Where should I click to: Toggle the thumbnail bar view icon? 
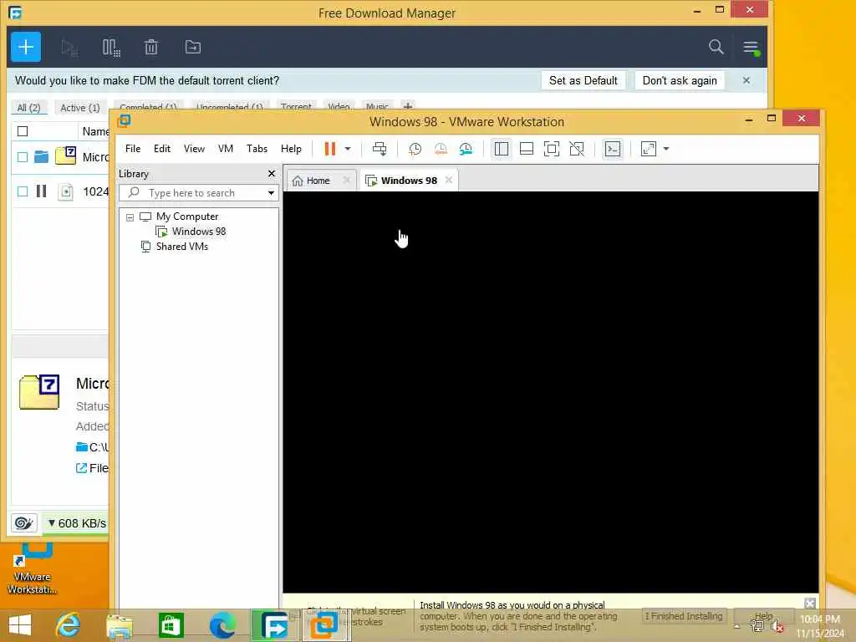[x=527, y=149]
